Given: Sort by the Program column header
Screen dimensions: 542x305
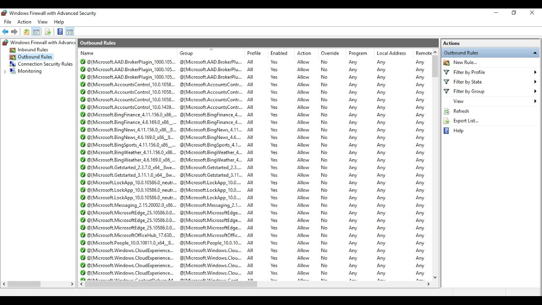Looking at the screenshot, I should click(x=360, y=53).
